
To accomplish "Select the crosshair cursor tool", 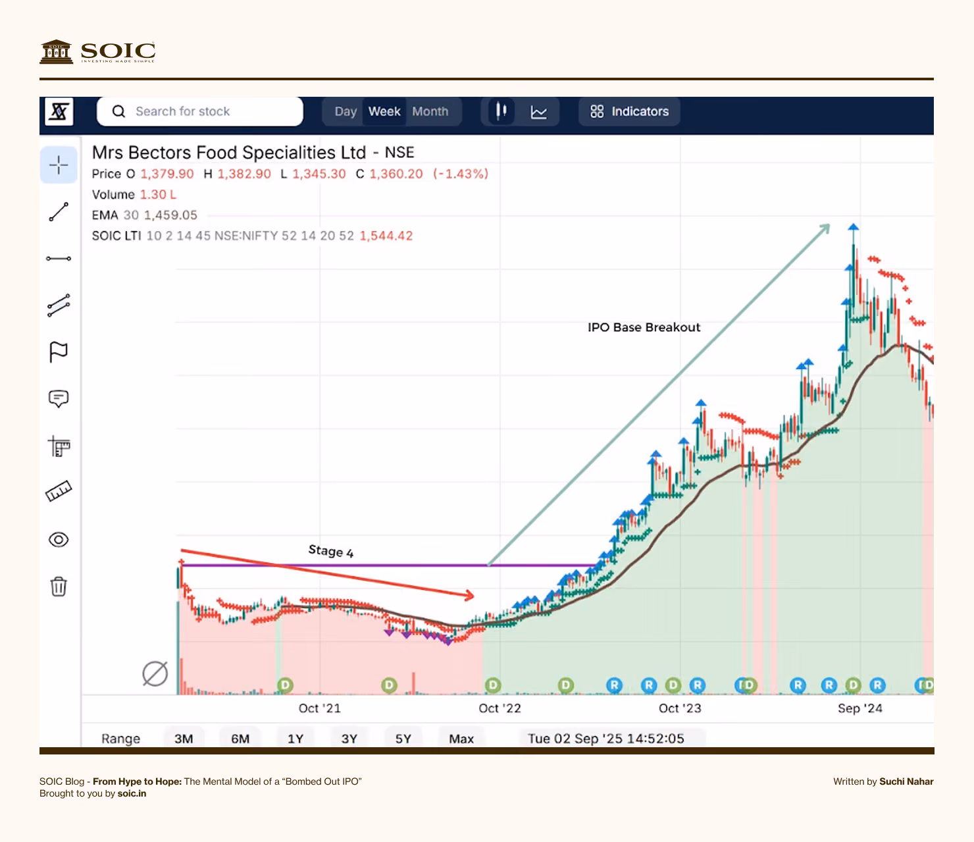I will 59,165.
